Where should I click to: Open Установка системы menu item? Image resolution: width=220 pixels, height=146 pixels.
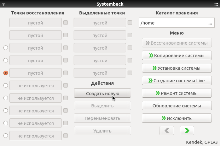pos(177,68)
